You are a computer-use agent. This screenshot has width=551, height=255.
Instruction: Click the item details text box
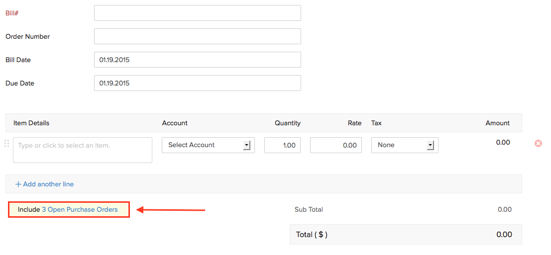[83, 150]
